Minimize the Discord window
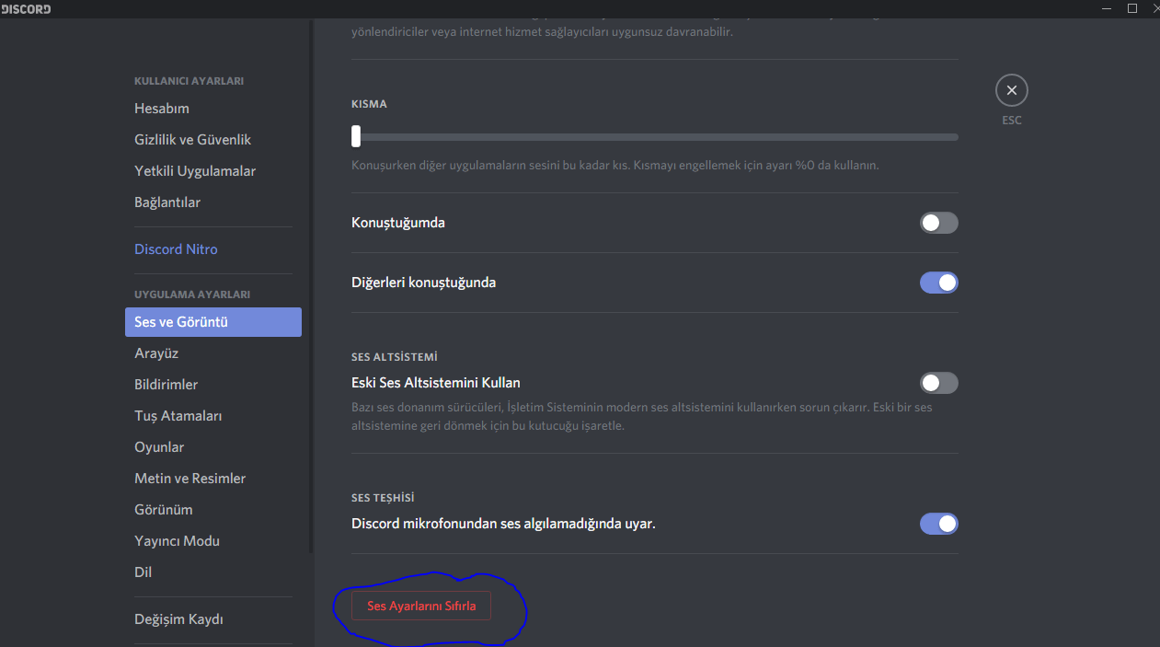This screenshot has height=647, width=1160. 1106,8
